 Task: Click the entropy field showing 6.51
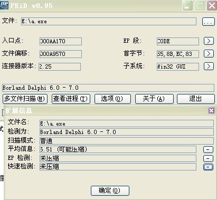click(x=118, y=149)
